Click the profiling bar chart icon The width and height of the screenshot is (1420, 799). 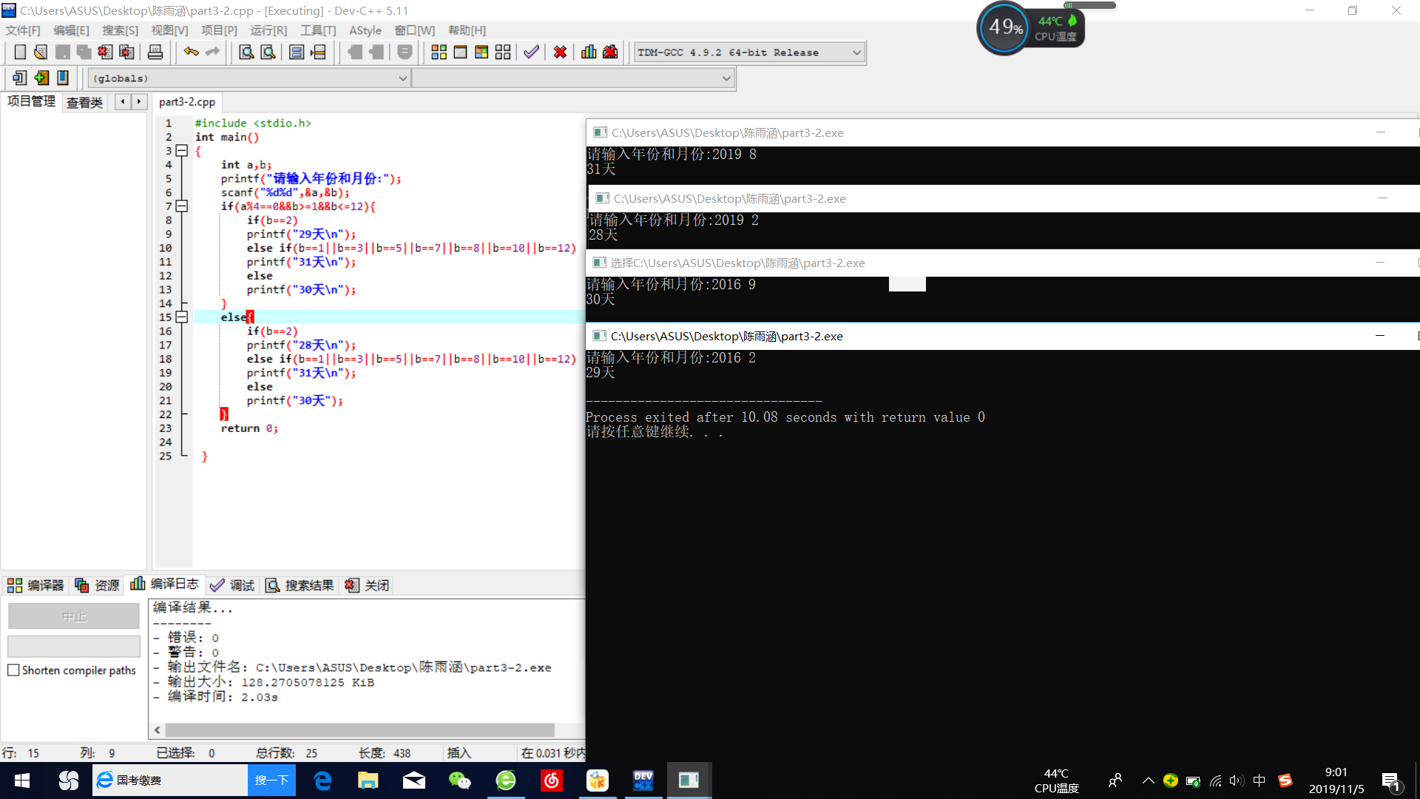click(x=589, y=53)
